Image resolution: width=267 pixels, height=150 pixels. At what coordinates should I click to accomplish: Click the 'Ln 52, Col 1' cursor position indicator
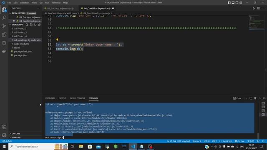coord(178,141)
